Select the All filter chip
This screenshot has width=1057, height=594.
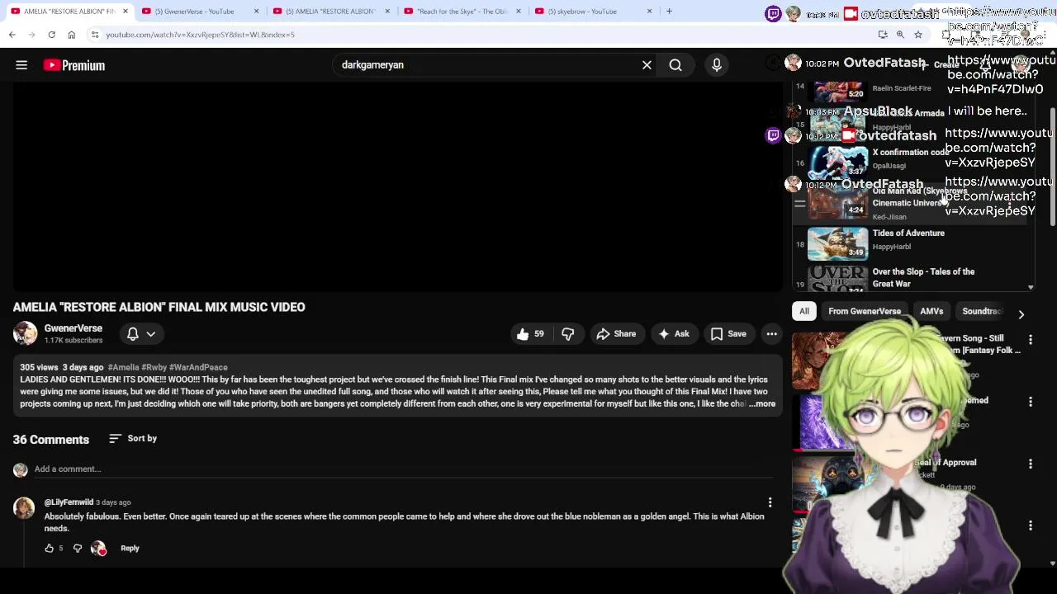803,311
